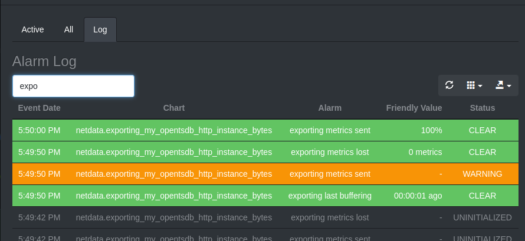Select the Log tab

pos(100,29)
